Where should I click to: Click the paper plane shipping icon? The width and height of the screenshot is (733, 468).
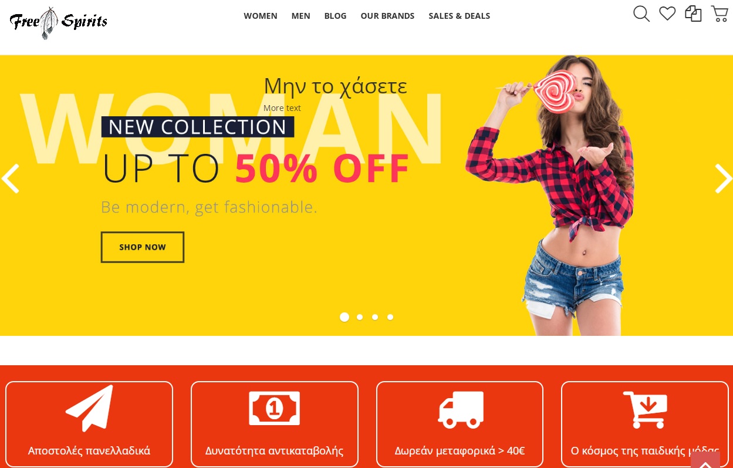tap(89, 408)
